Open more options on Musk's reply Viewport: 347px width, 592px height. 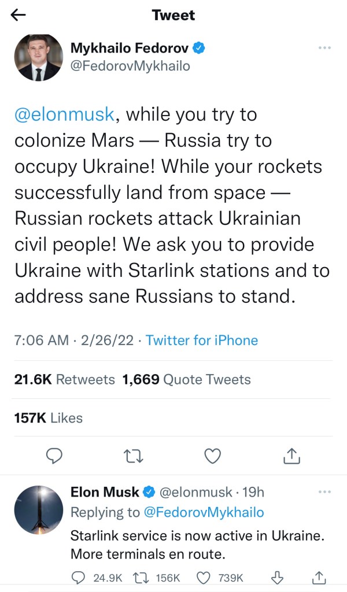point(324,492)
